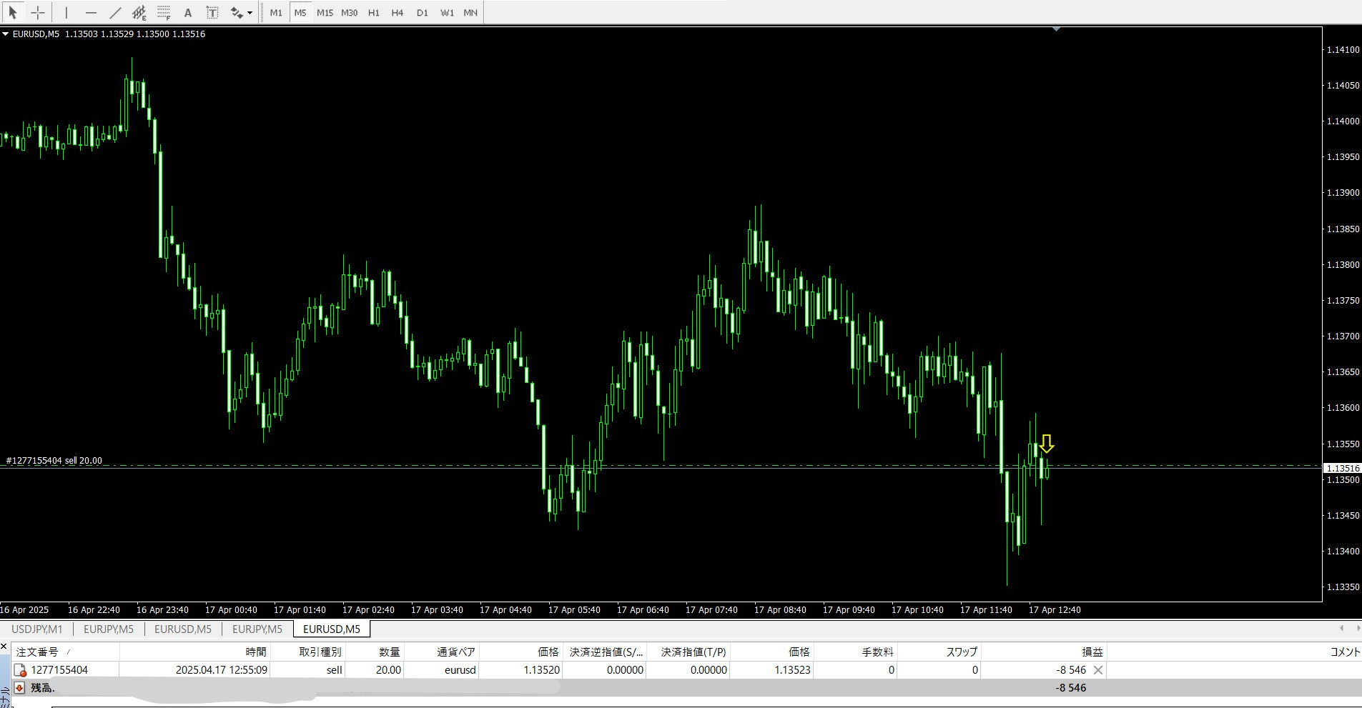Image resolution: width=1362 pixels, height=708 pixels.
Task: Select the trendline drawing tool
Action: pos(115,12)
